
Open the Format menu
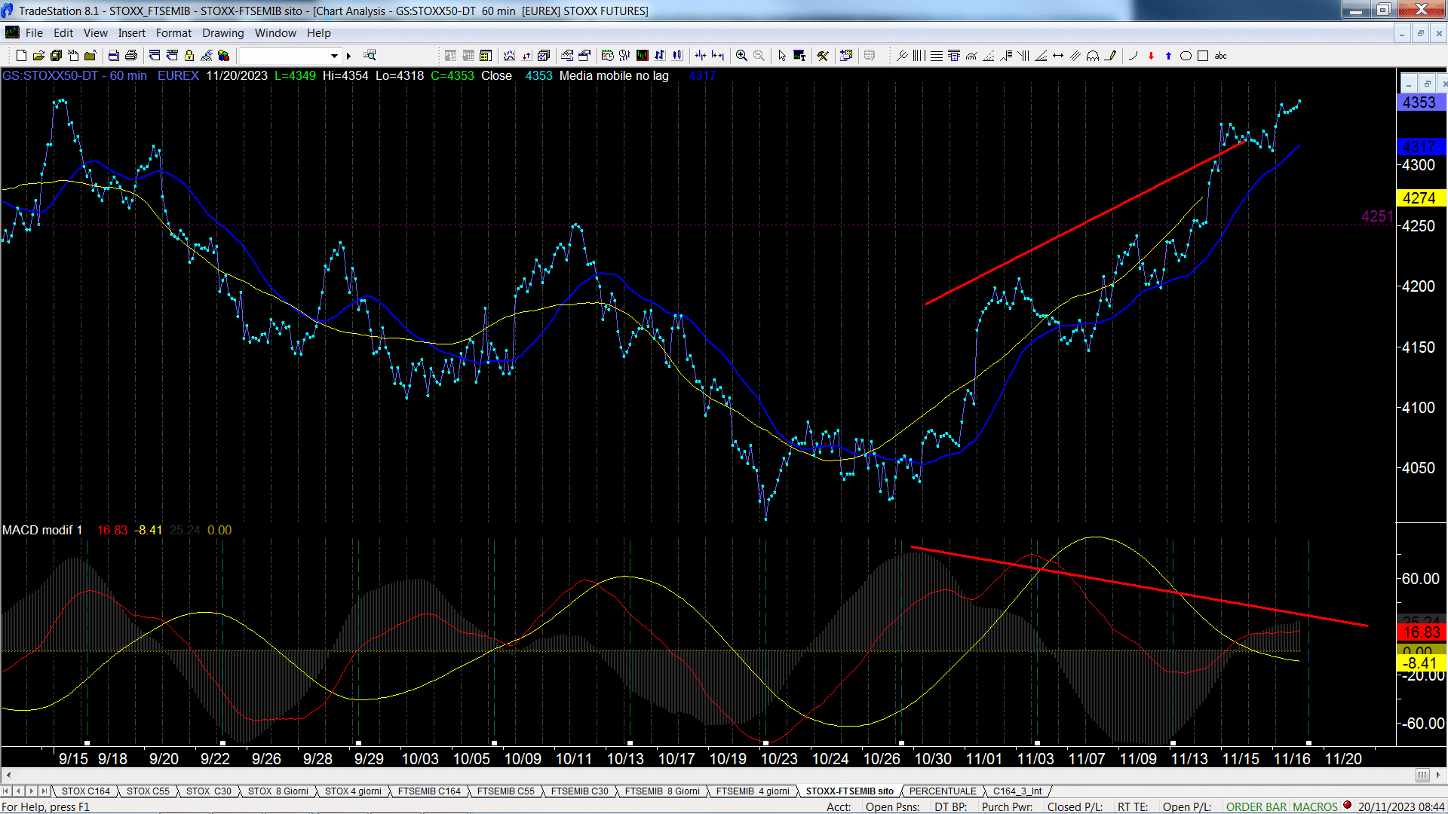[x=173, y=33]
